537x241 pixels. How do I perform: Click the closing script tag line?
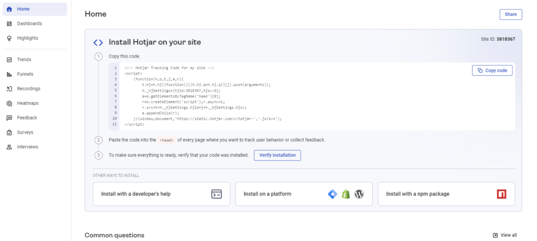click(135, 124)
